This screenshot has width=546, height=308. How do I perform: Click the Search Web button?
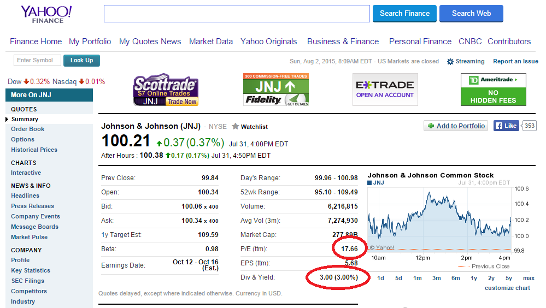471,14
